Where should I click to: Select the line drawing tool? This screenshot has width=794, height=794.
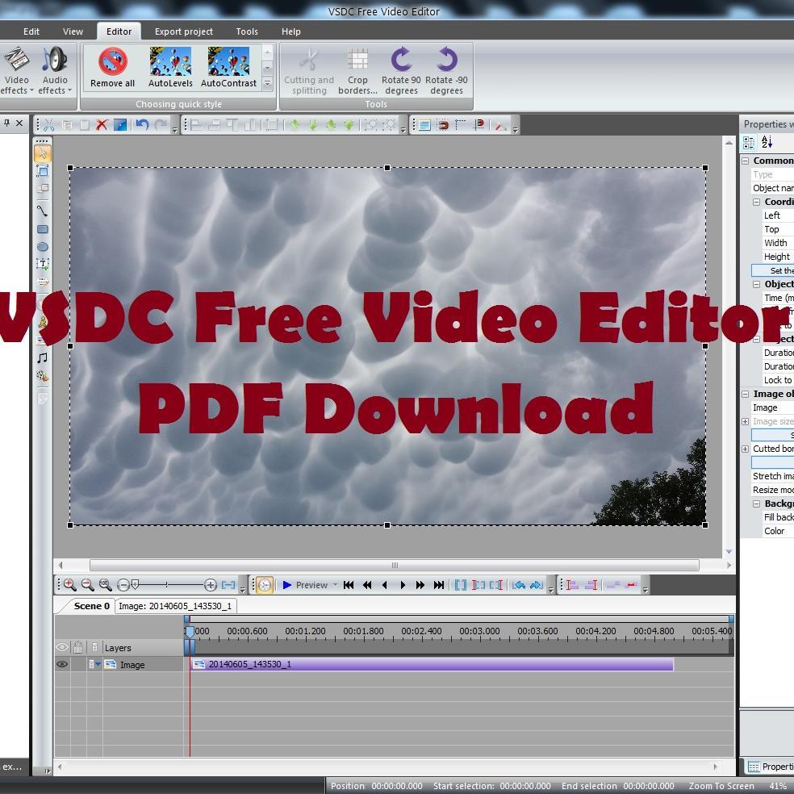click(x=43, y=210)
